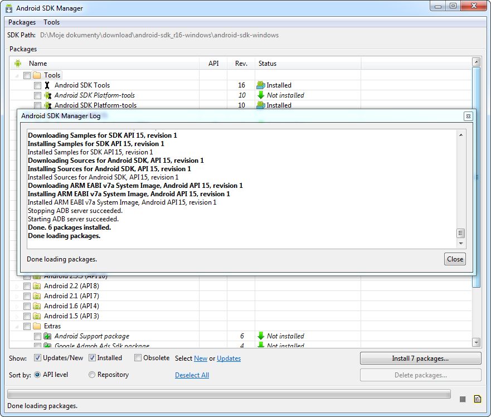Viewport: 491px width, 417px height.
Task: Click the Updates link
Action: pos(229,358)
